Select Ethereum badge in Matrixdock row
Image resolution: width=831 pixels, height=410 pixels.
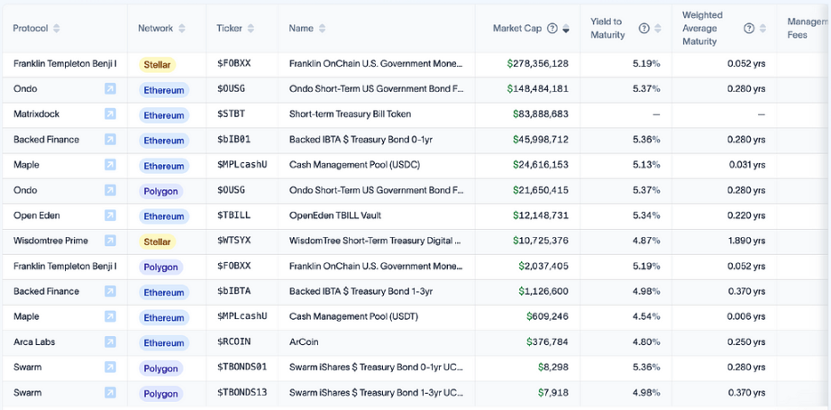164,115
